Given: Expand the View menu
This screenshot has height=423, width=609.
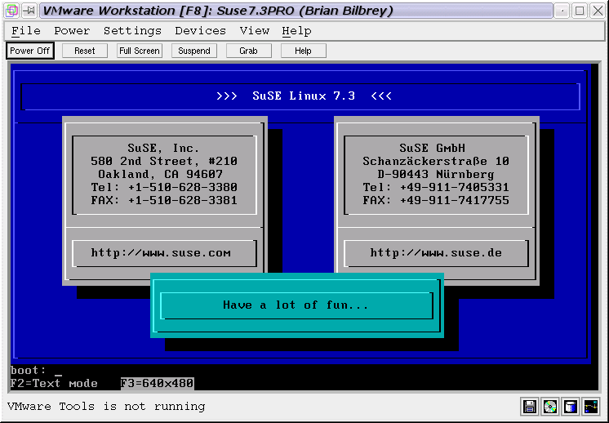Looking at the screenshot, I should click(x=254, y=31).
